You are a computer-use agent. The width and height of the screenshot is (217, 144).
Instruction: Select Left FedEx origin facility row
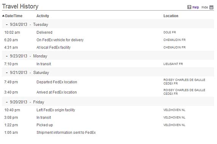point(108,110)
